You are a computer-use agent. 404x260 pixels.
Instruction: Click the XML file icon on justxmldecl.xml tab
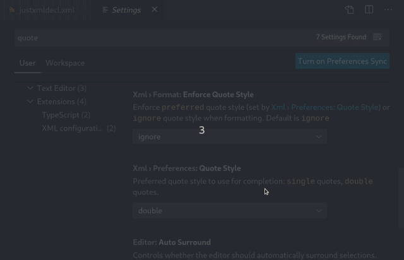point(12,10)
